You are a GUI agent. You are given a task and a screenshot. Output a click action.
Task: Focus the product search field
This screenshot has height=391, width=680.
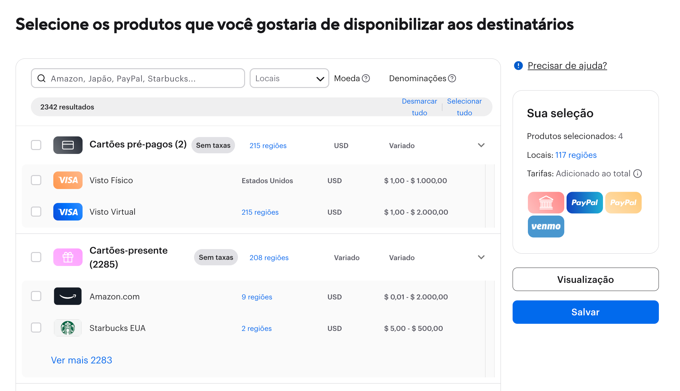click(143, 78)
